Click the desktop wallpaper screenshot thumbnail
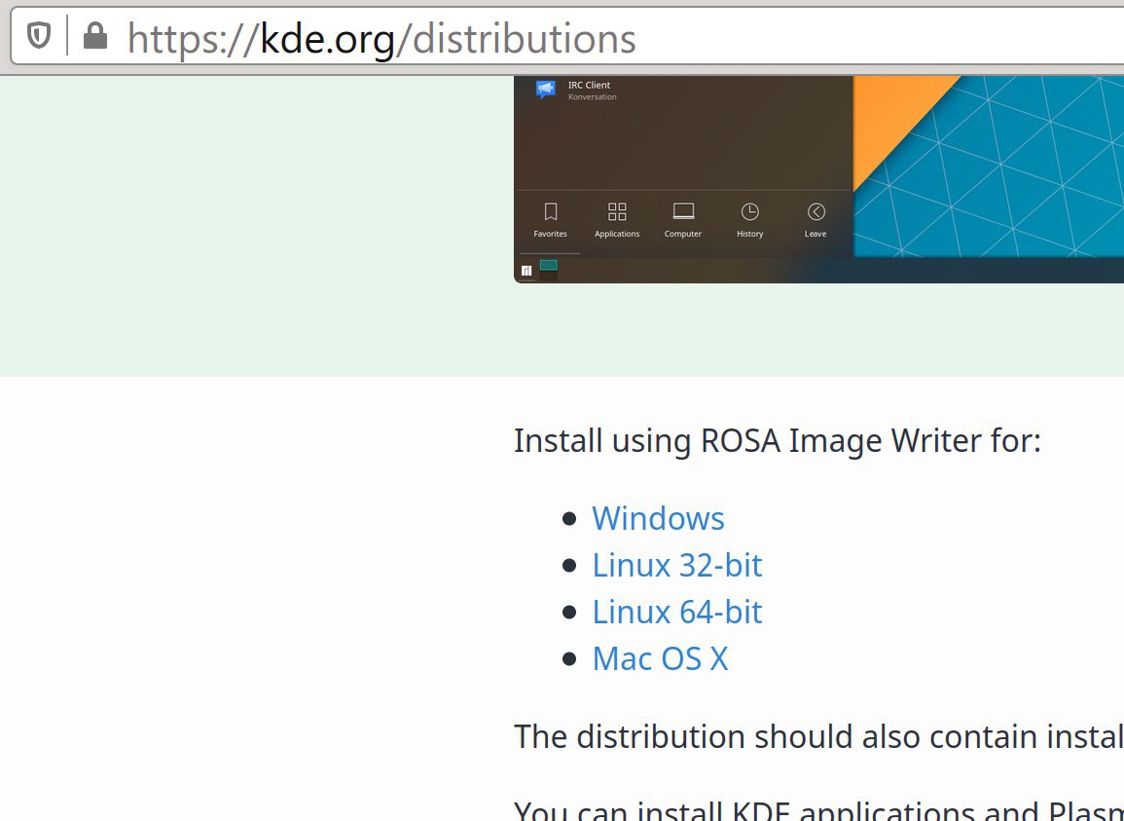Screen dimensions: 1124x821 coord(818,178)
